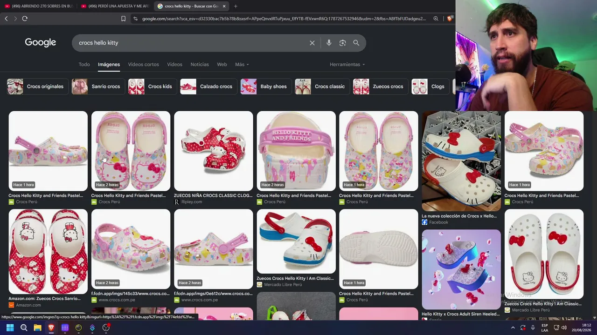Open the f.fcdn.app/imgs/145c33 result link
The width and height of the screenshot is (597, 335).
pos(131,294)
